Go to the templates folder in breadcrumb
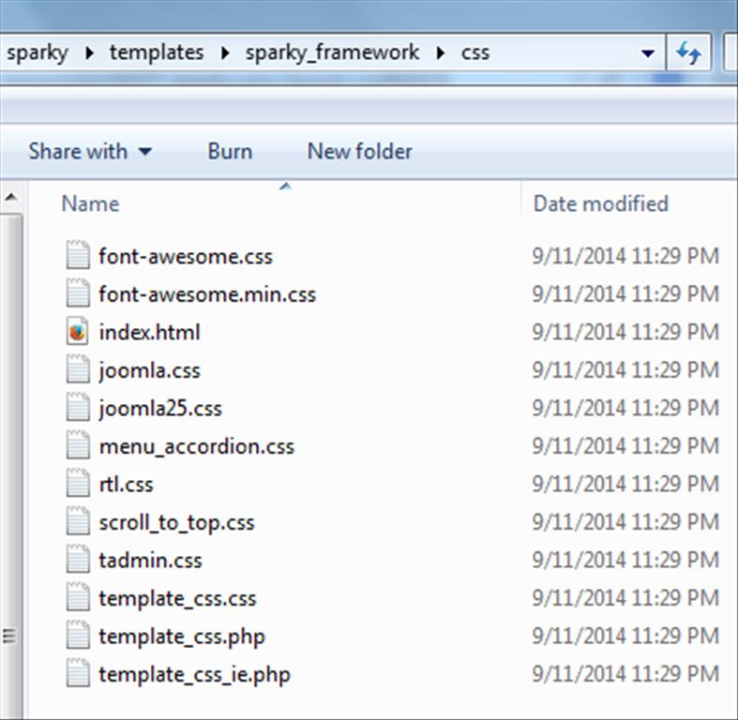738x720 pixels. tap(157, 52)
